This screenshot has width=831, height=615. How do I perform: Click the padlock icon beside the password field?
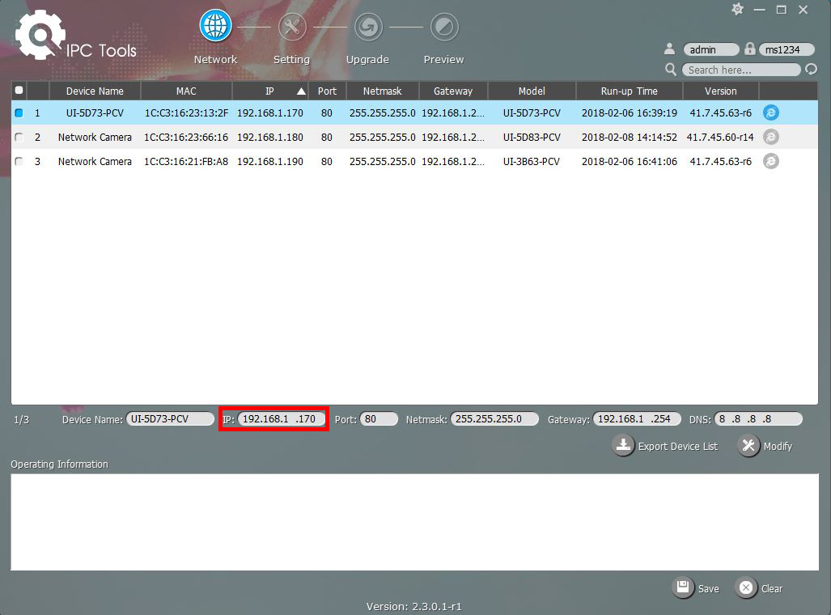pyautogui.click(x=750, y=49)
